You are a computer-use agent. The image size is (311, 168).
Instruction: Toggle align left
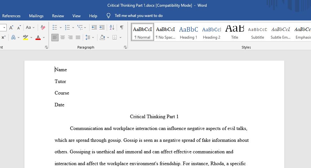click(55, 37)
